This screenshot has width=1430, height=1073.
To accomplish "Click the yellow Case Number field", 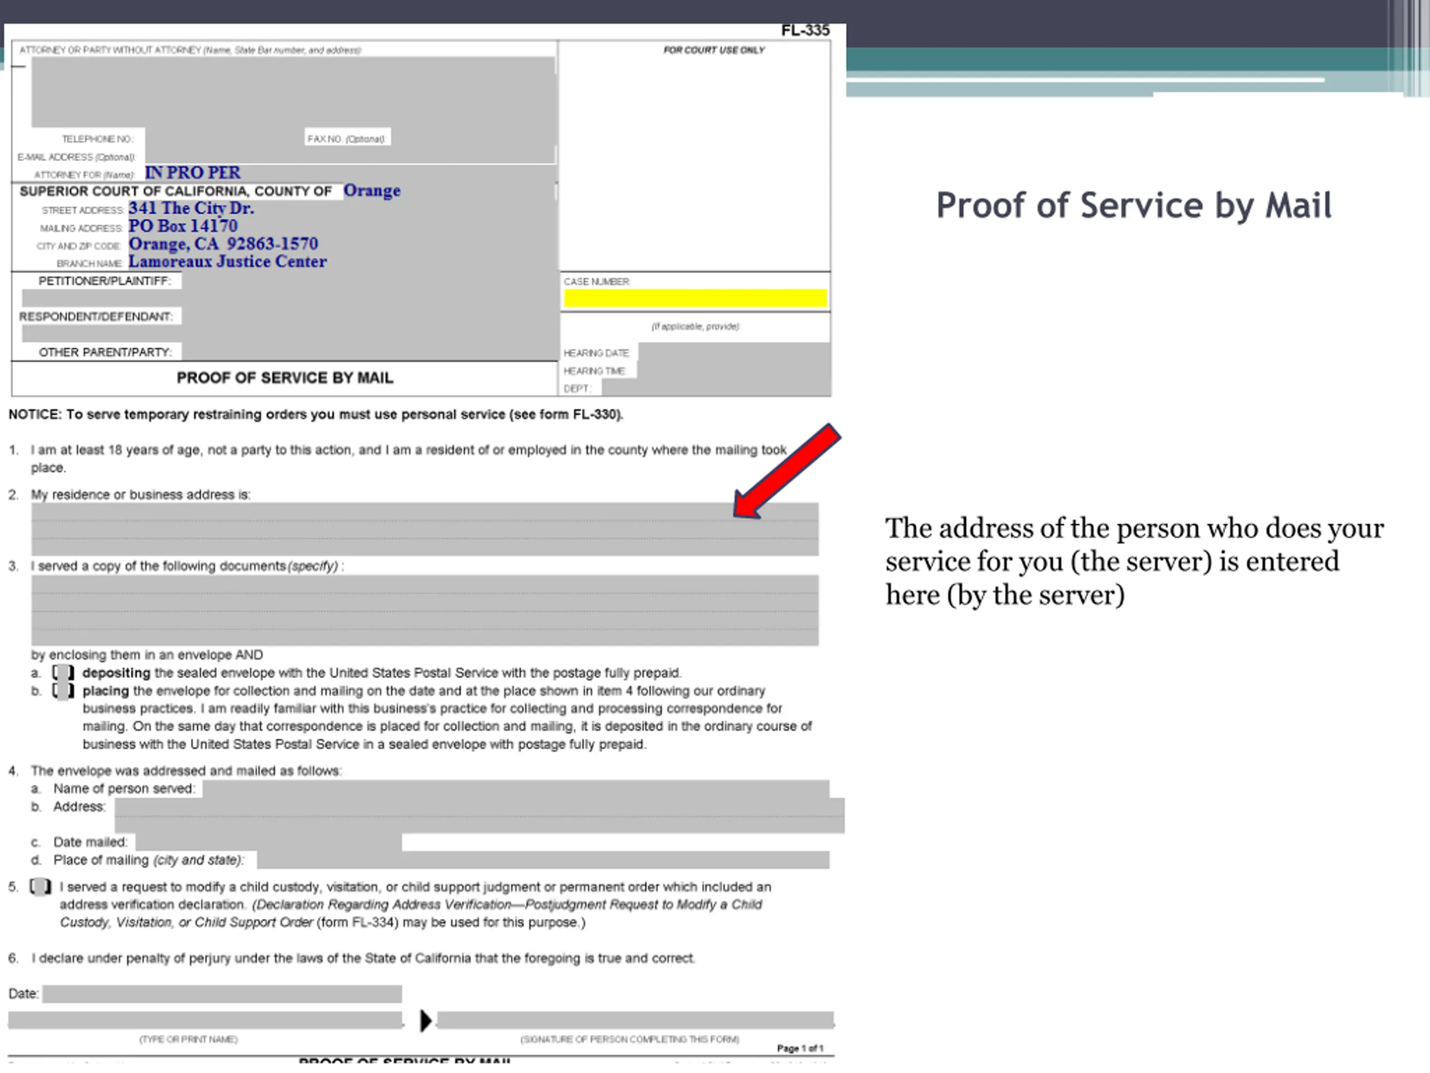I will (695, 298).
